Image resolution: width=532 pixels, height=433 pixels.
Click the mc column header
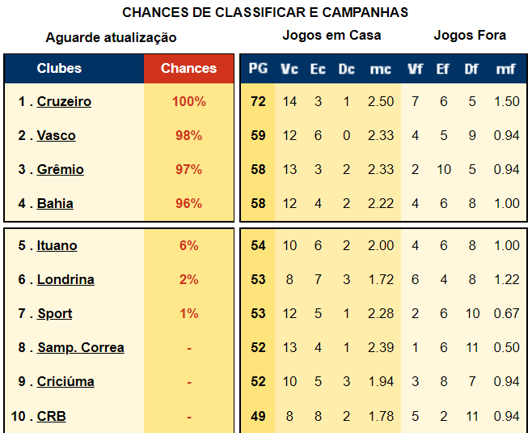[x=381, y=69]
